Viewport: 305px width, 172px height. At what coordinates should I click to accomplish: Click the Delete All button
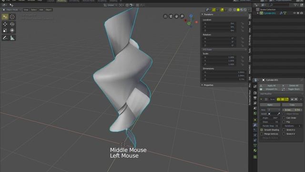point(292,86)
